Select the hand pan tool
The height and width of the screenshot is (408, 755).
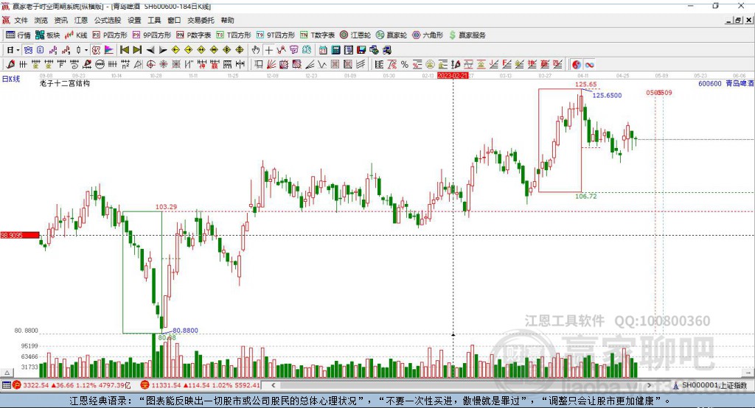click(x=256, y=50)
